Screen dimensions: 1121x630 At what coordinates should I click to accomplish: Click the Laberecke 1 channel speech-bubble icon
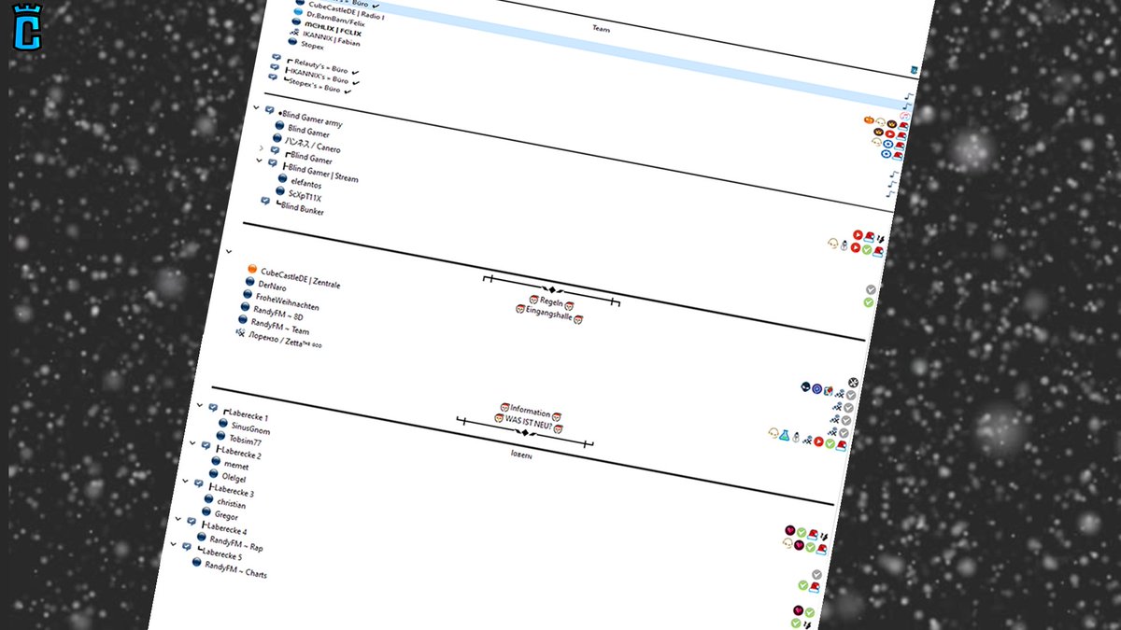tap(214, 408)
